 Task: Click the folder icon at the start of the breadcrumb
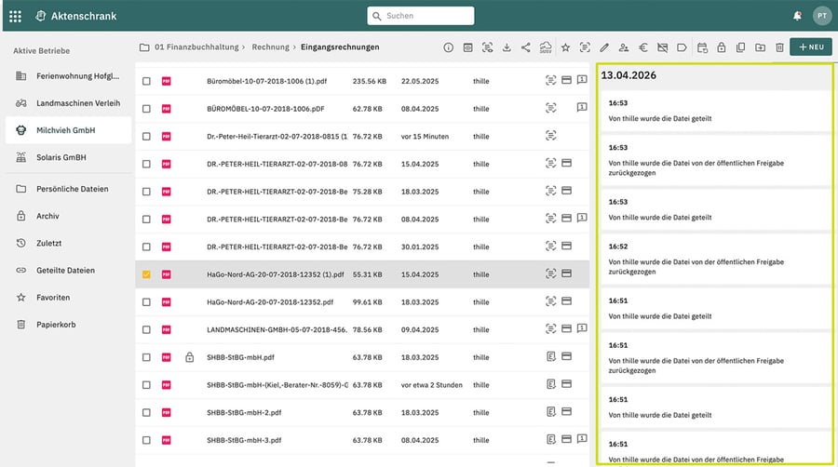point(144,47)
